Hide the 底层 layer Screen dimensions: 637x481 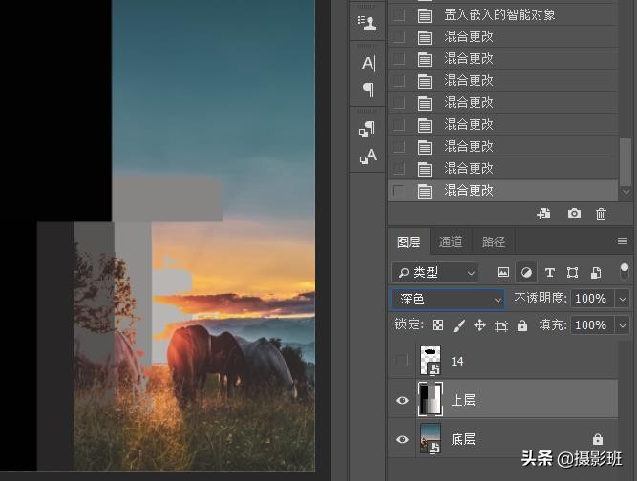(402, 439)
